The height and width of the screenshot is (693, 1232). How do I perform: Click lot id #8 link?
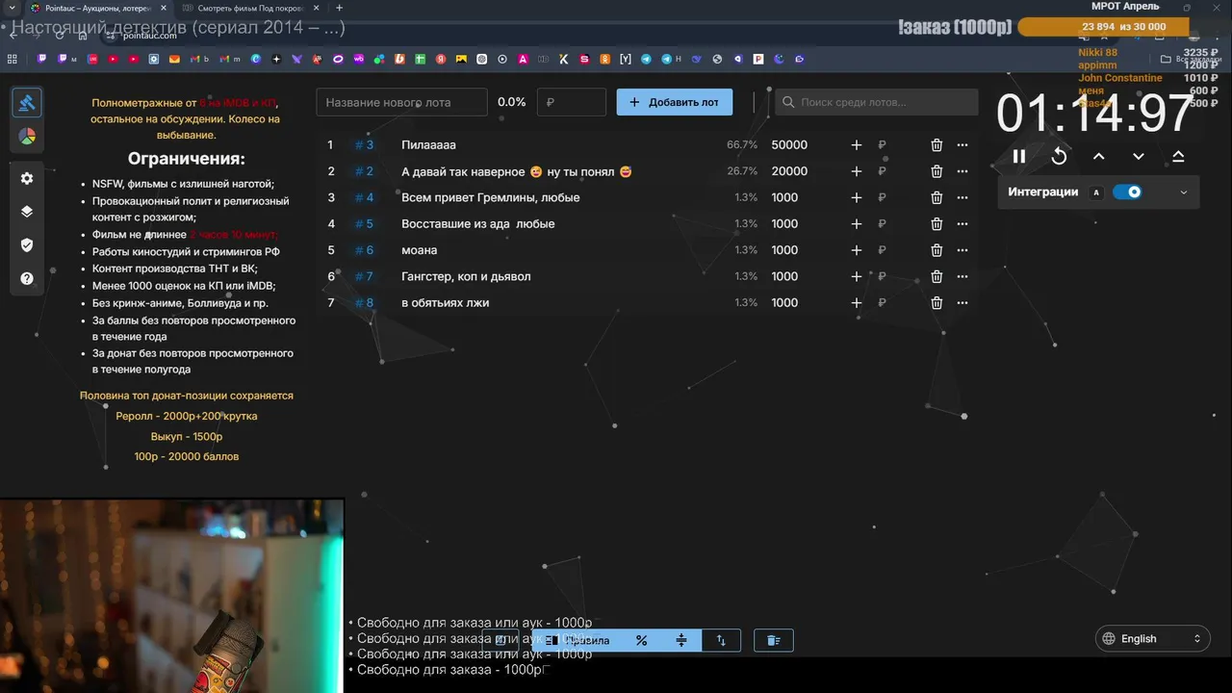(364, 302)
